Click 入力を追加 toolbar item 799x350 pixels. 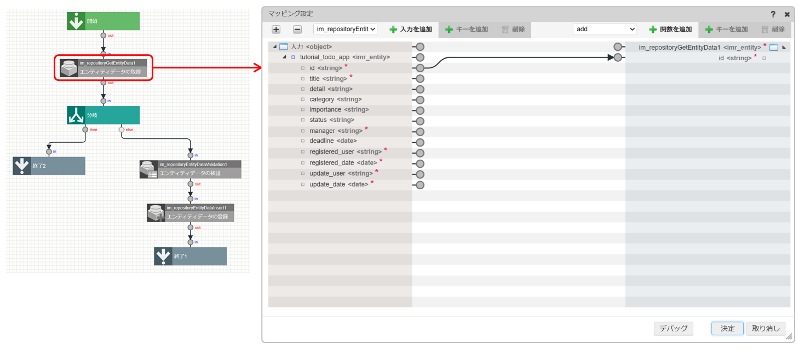click(411, 30)
